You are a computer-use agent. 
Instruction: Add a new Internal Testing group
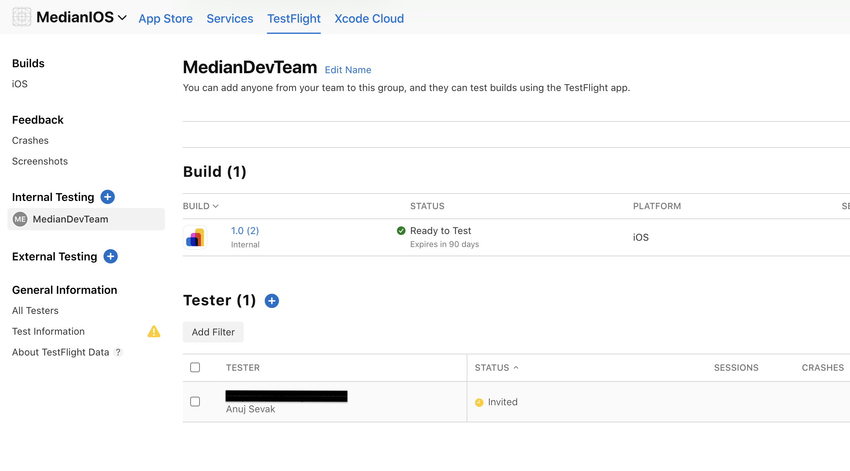coord(108,197)
